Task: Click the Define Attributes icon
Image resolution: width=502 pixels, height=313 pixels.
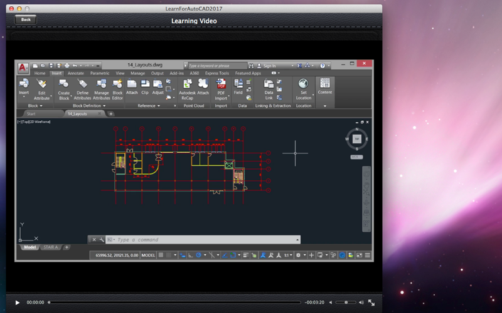Action: [x=82, y=89]
